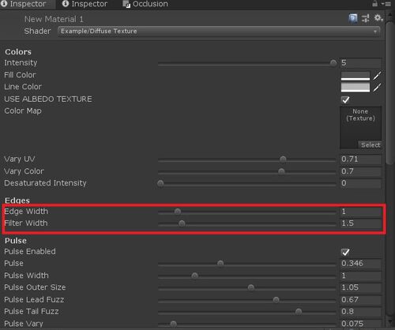The width and height of the screenshot is (395, 330).
Task: Open the panel context menu icon
Action: 386,4
